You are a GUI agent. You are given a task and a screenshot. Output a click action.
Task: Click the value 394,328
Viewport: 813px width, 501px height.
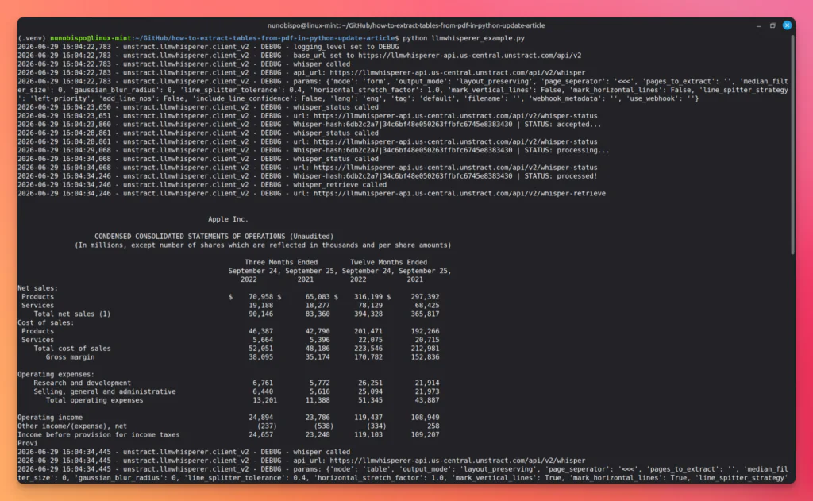[368, 314]
